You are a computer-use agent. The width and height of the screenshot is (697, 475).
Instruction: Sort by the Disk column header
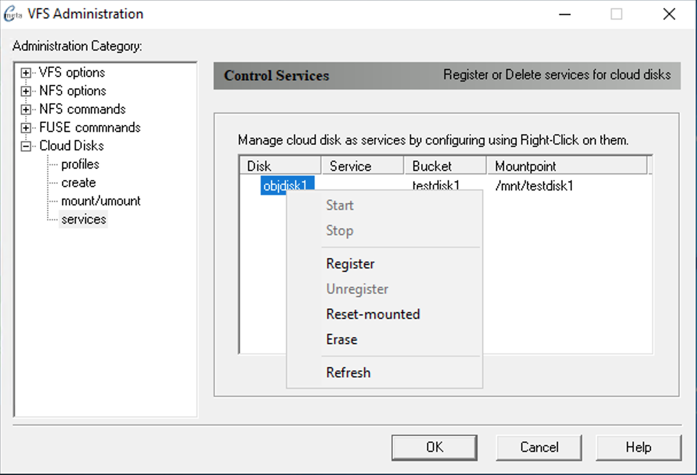280,166
